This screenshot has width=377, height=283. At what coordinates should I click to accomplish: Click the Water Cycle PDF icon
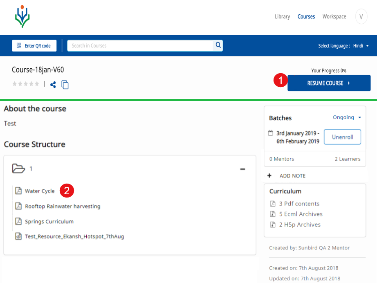(x=18, y=191)
